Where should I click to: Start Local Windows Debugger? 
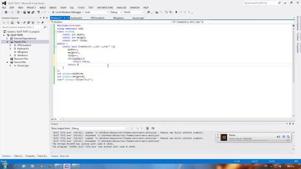pos(66,12)
